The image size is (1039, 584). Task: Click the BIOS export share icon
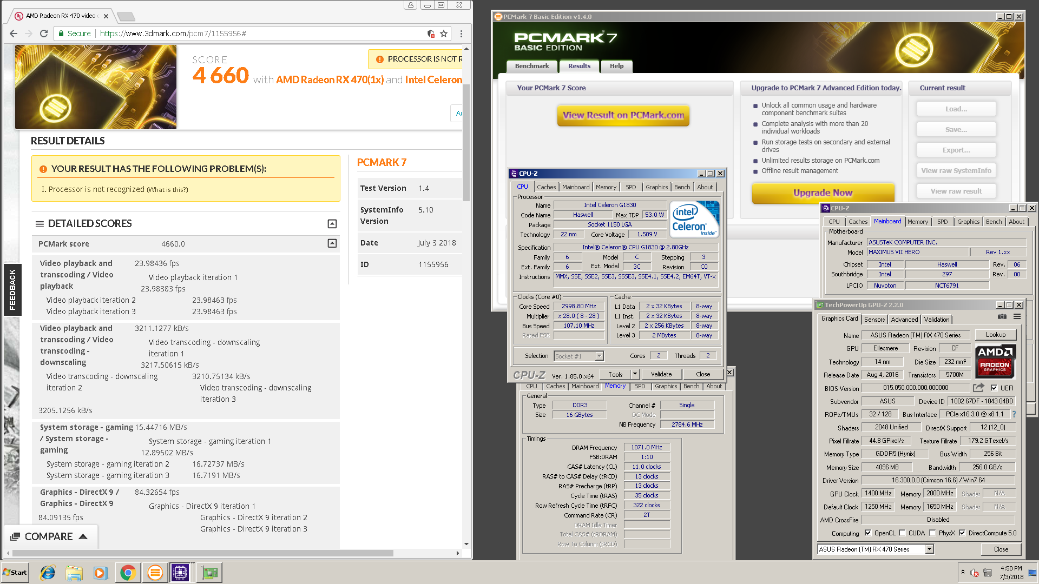978,388
